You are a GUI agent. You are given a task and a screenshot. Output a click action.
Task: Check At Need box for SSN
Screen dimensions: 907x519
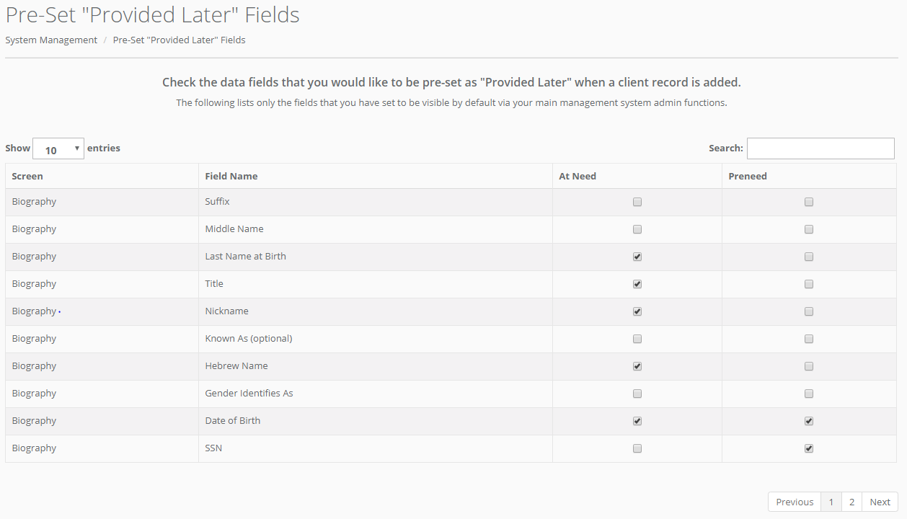[x=637, y=449]
